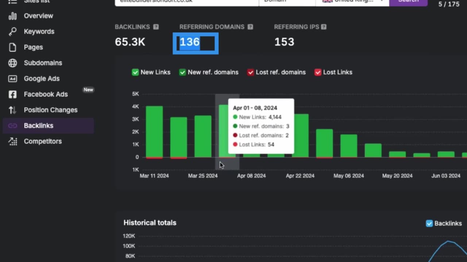Toggle the Lost ref. domains checkbox
This screenshot has width=467, height=262.
pos(251,72)
